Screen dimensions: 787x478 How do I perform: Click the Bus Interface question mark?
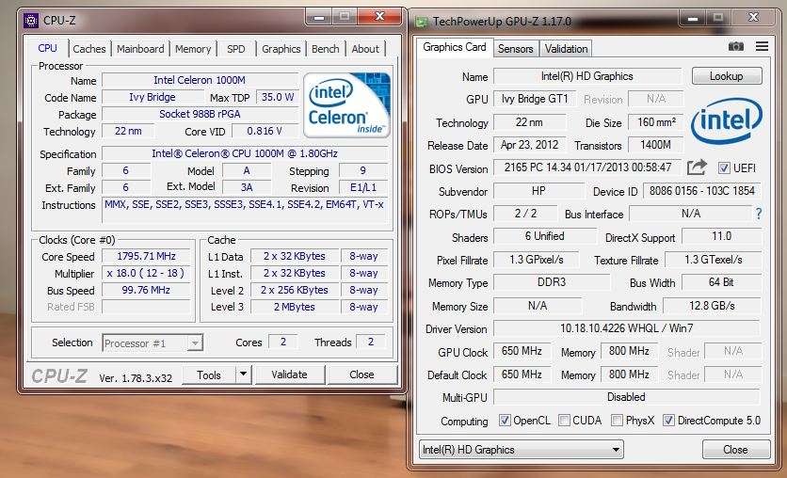click(x=759, y=214)
